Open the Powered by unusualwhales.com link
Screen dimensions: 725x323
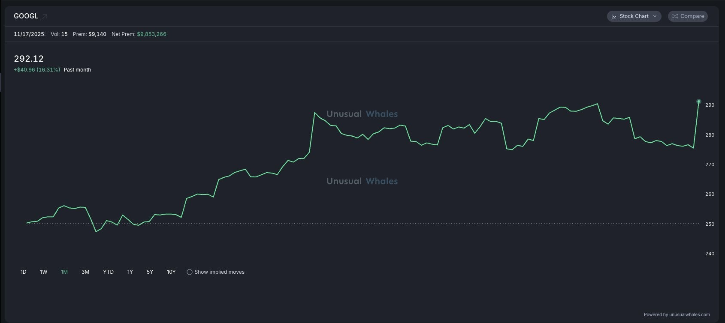(677, 314)
